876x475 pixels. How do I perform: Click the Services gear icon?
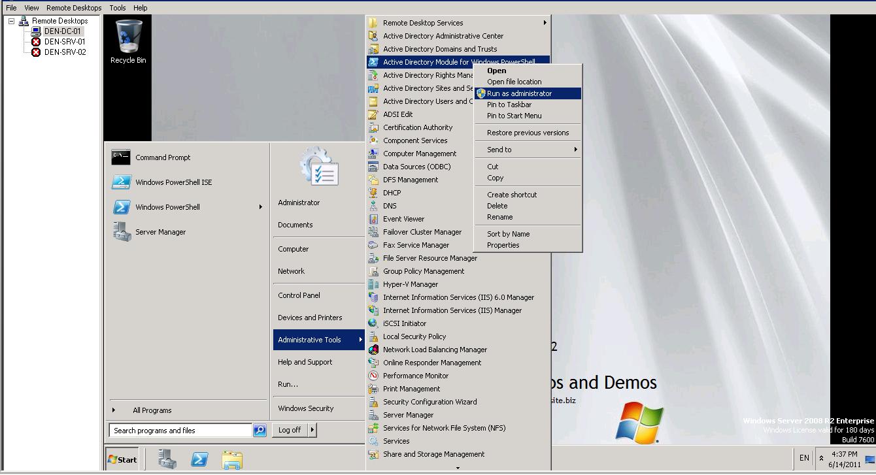[373, 441]
